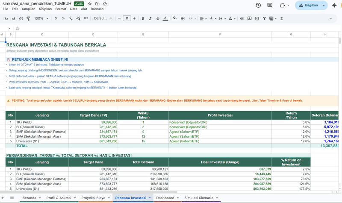Open the zoom 100% dropdown
The width and height of the screenshot is (342, 203).
(41, 18)
